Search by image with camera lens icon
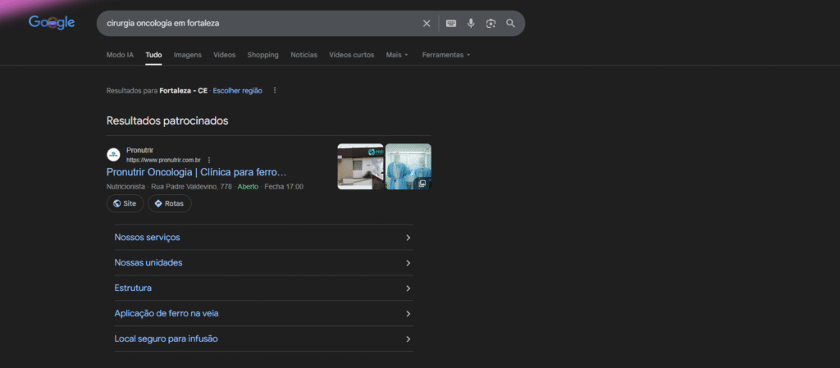Viewport: 840px width, 368px height. [x=491, y=24]
